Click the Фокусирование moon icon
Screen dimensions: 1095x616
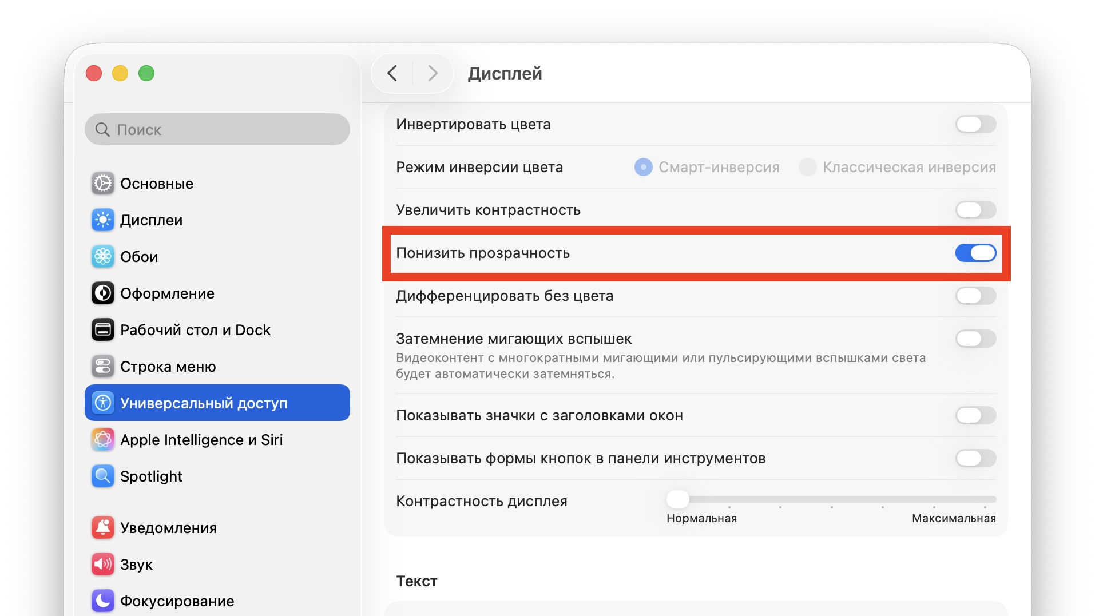click(103, 601)
